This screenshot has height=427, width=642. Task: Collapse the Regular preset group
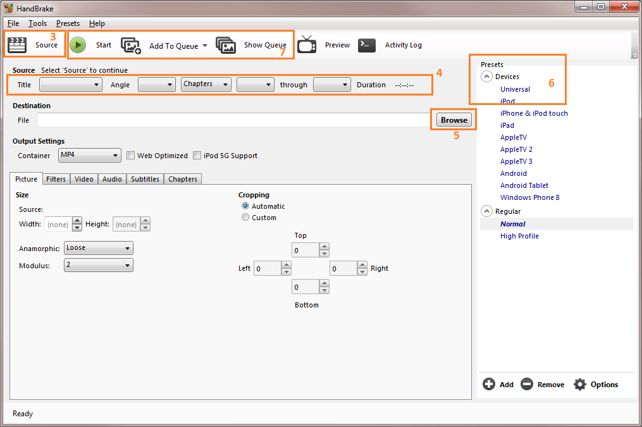(x=486, y=211)
